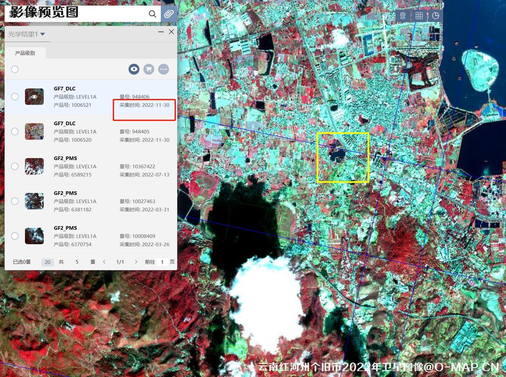
Task: Switch to the 产品级别 tab
Action: pyautogui.click(x=25, y=53)
